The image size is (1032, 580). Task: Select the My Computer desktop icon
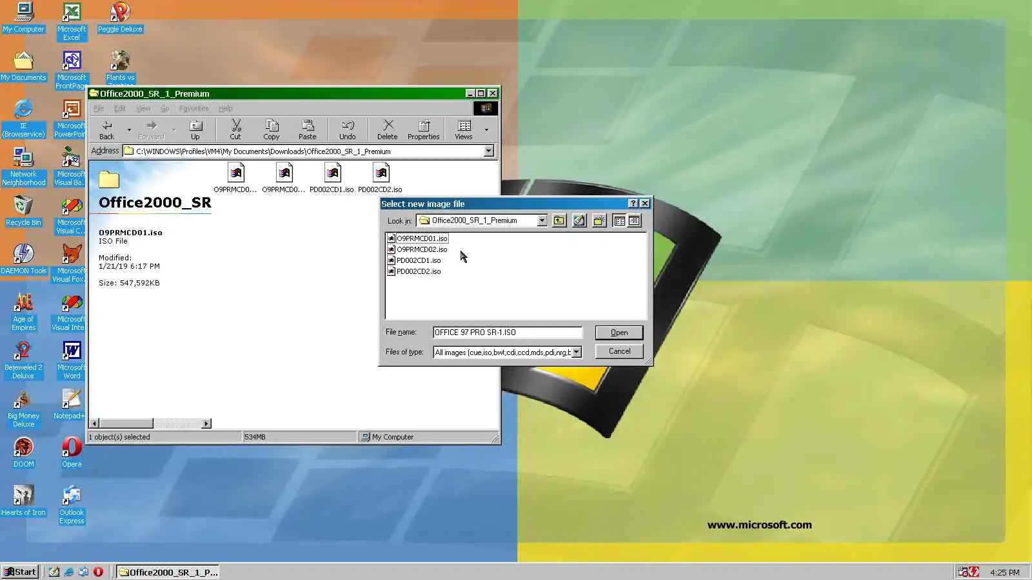click(24, 17)
